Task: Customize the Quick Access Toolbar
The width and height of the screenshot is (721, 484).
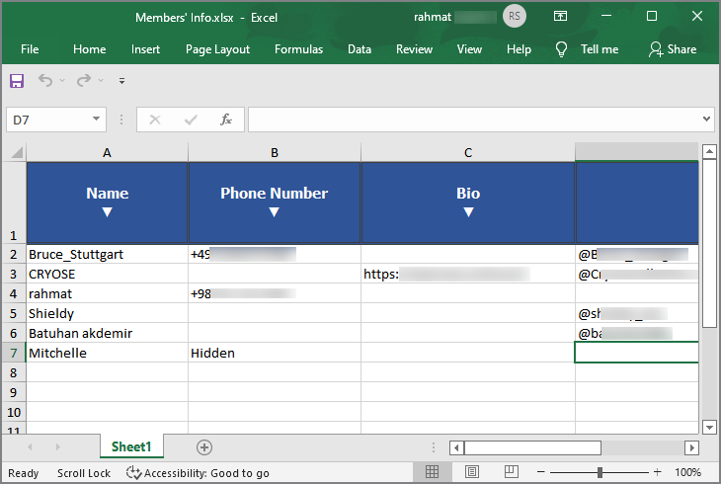Action: tap(121, 81)
